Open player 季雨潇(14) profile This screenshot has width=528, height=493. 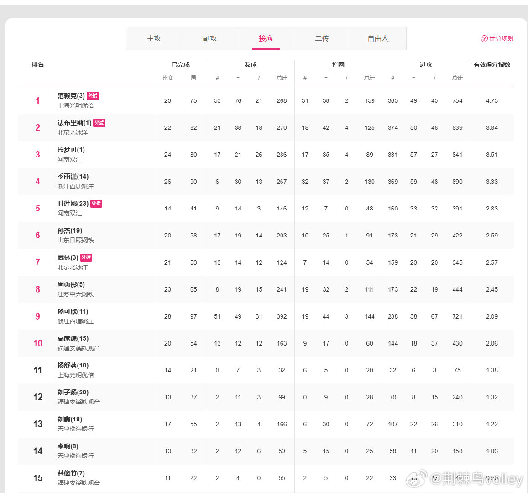(73, 177)
